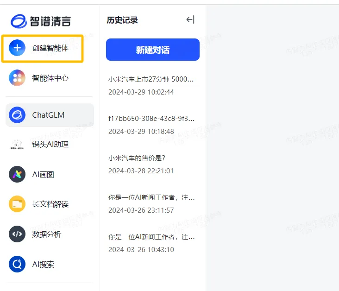Click timestamp 2024-03-26 10:43:10
339x291 pixels.
141,250
